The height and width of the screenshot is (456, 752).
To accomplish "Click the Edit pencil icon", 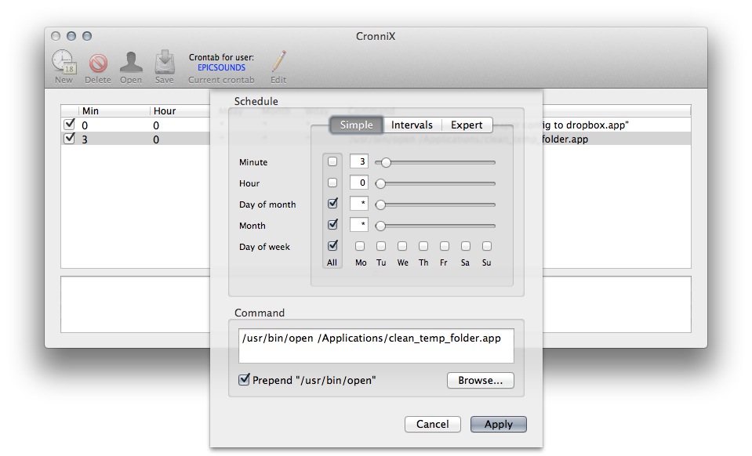I will pos(278,63).
